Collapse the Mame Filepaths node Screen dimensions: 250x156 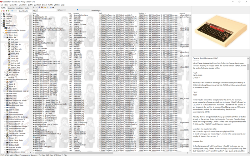pos(2,26)
